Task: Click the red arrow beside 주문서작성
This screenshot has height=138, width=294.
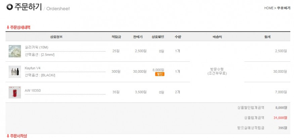Action: (x=8, y=136)
